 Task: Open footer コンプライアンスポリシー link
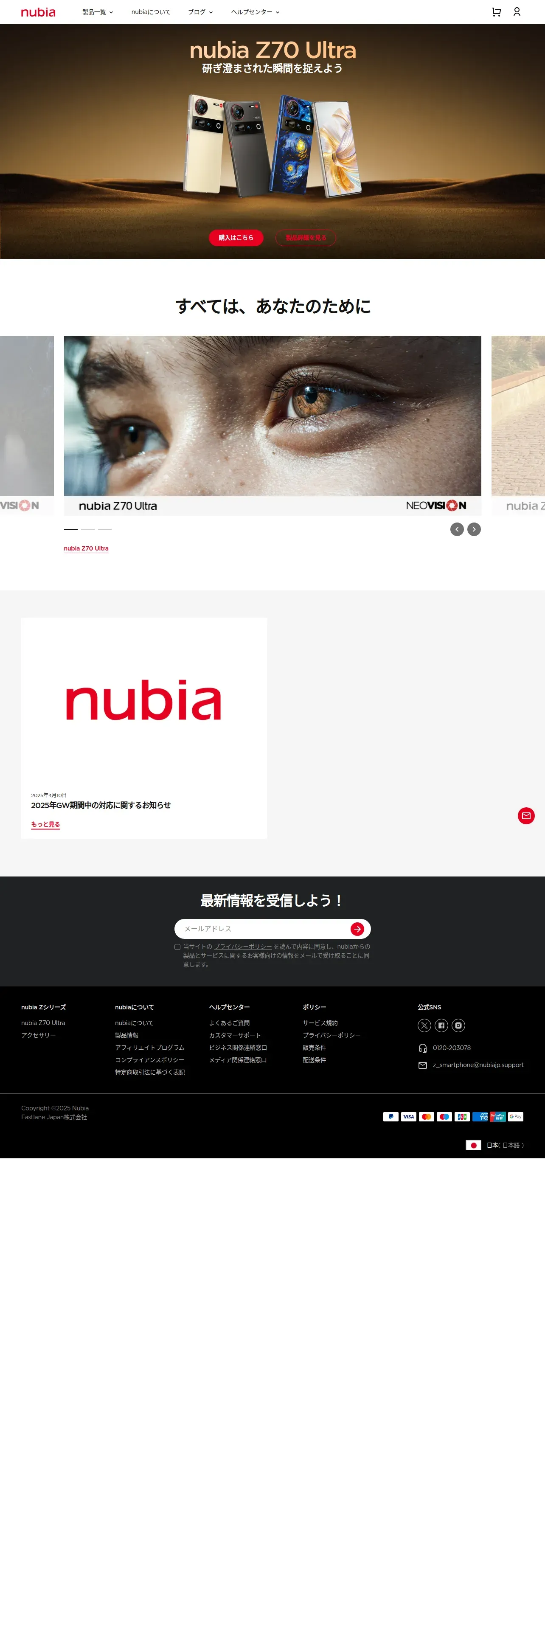[150, 1060]
